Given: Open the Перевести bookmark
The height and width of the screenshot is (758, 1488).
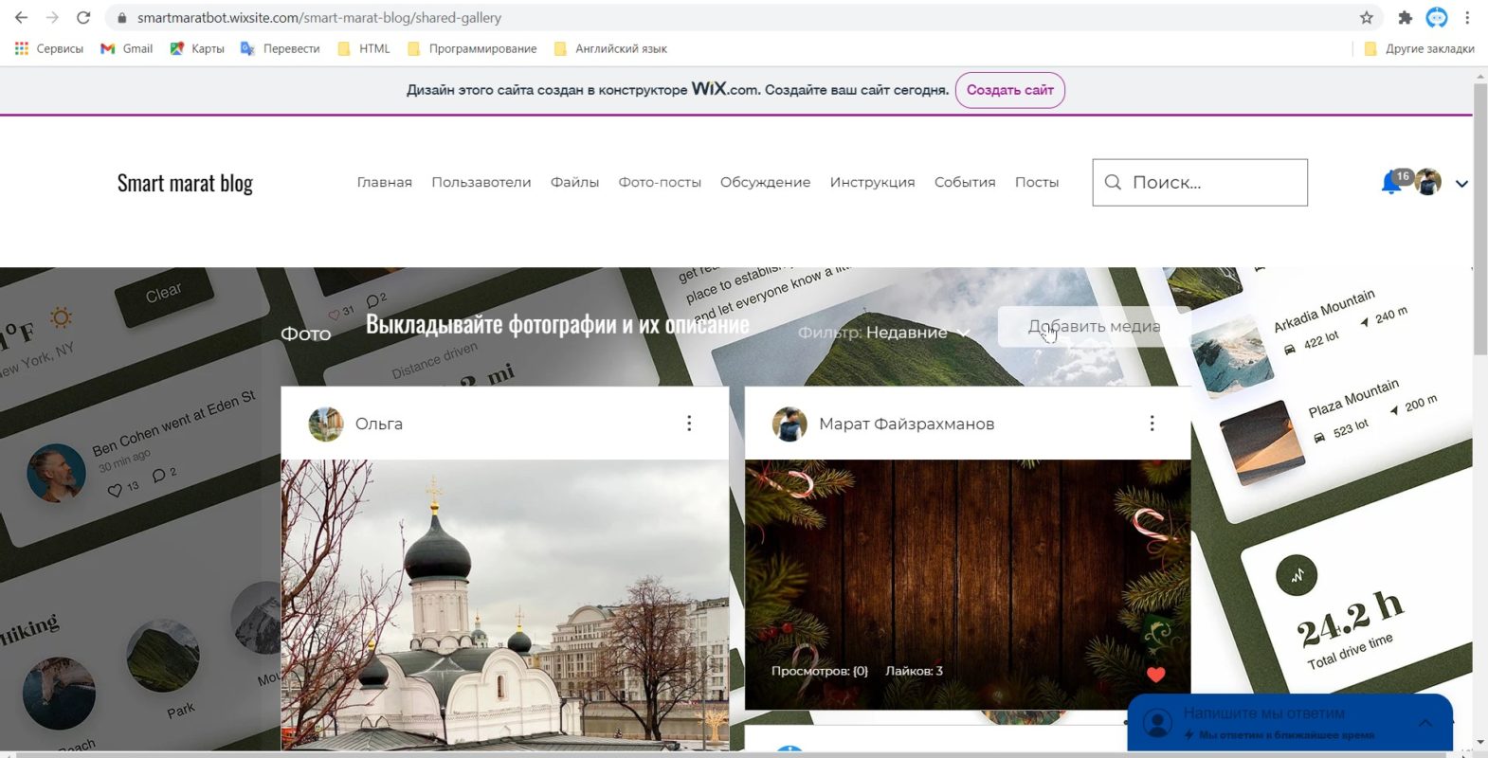Looking at the screenshot, I should pos(281,48).
